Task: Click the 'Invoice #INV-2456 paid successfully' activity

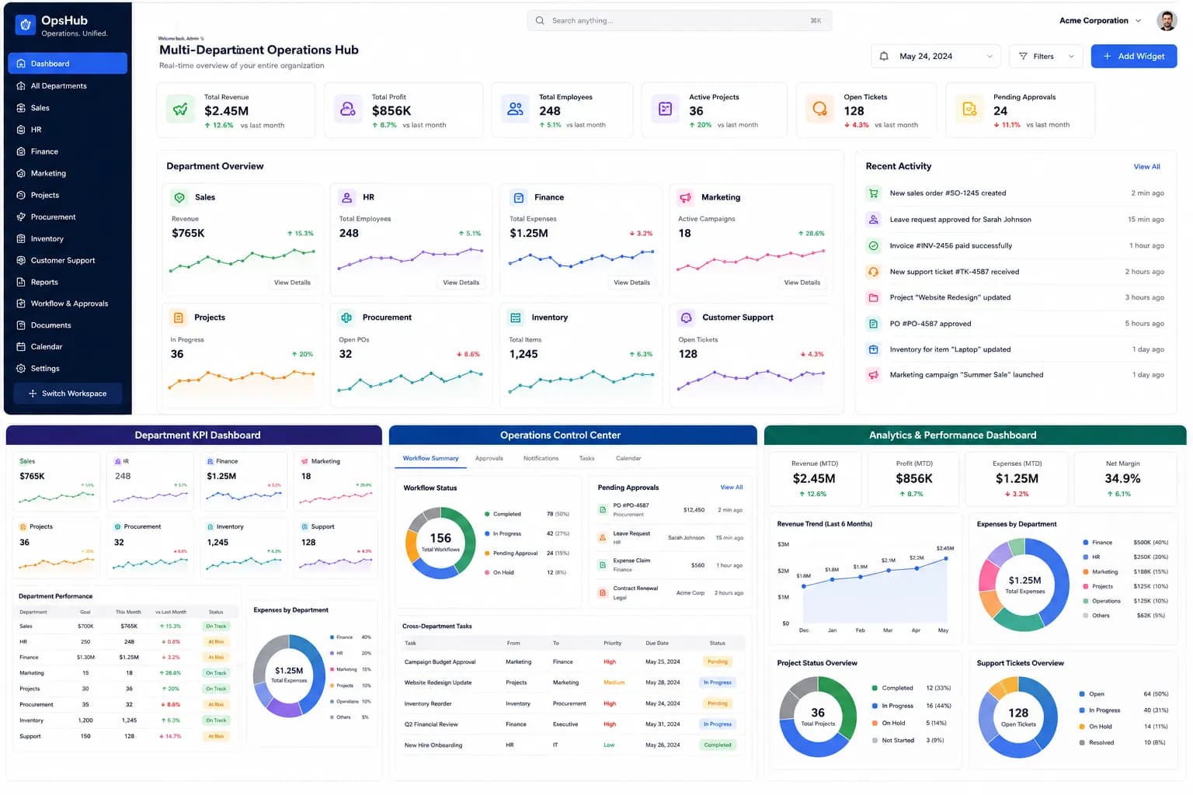Action: (1016, 245)
